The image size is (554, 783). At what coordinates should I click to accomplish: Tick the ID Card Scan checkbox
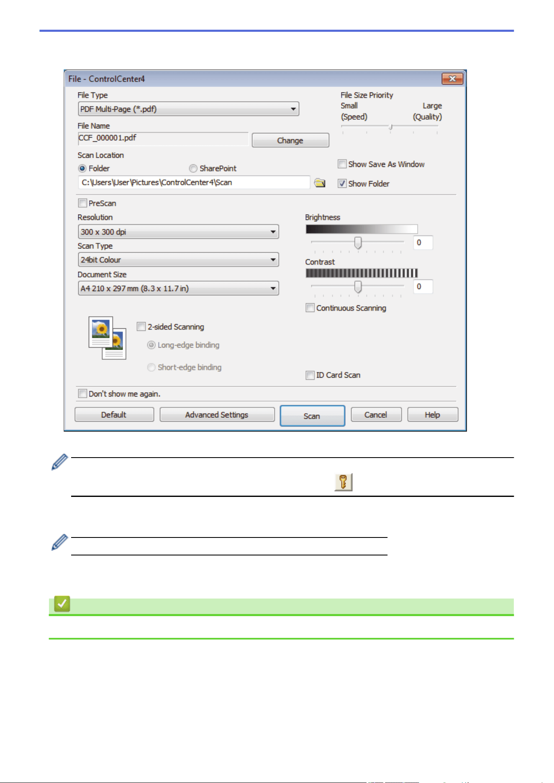pos(310,375)
